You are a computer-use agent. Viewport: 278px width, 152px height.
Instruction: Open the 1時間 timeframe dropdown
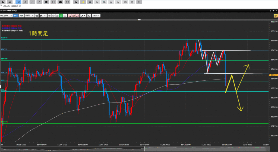(x=29, y=16)
